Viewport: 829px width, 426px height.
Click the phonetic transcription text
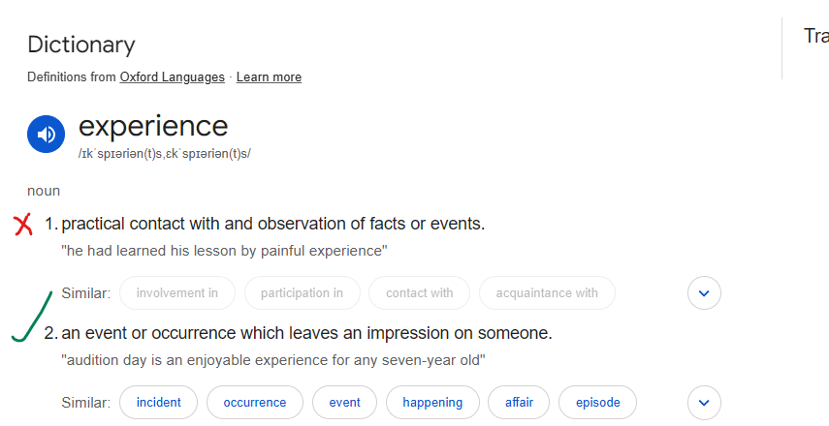[164, 154]
